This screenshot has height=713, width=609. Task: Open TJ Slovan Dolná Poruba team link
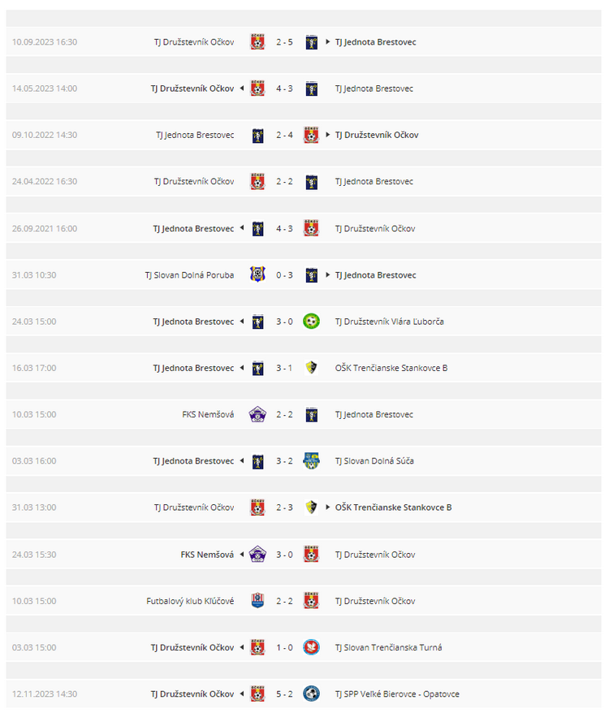[189, 275]
